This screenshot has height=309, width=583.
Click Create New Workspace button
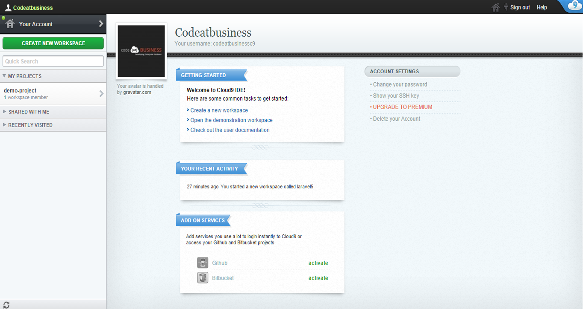[x=53, y=43]
